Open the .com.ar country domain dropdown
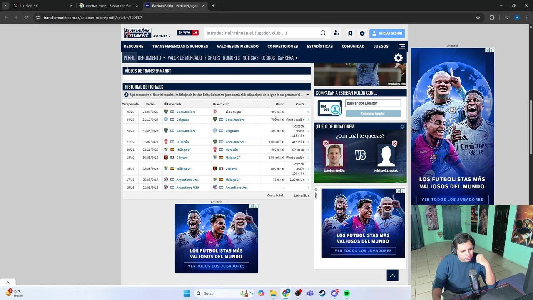This screenshot has height=300, width=533. (x=161, y=36)
